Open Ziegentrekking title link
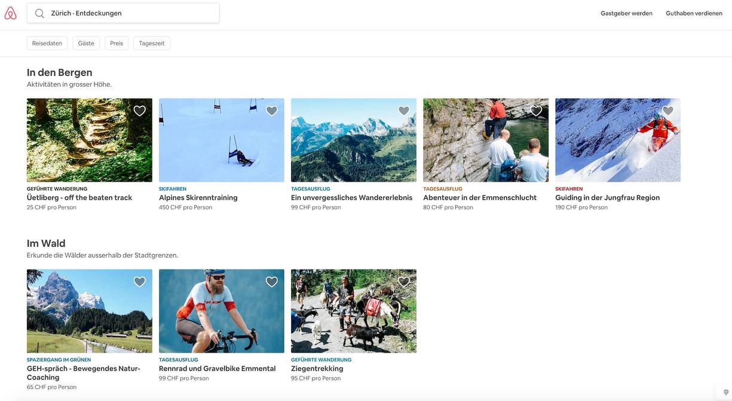The height and width of the screenshot is (401, 732). (x=317, y=369)
